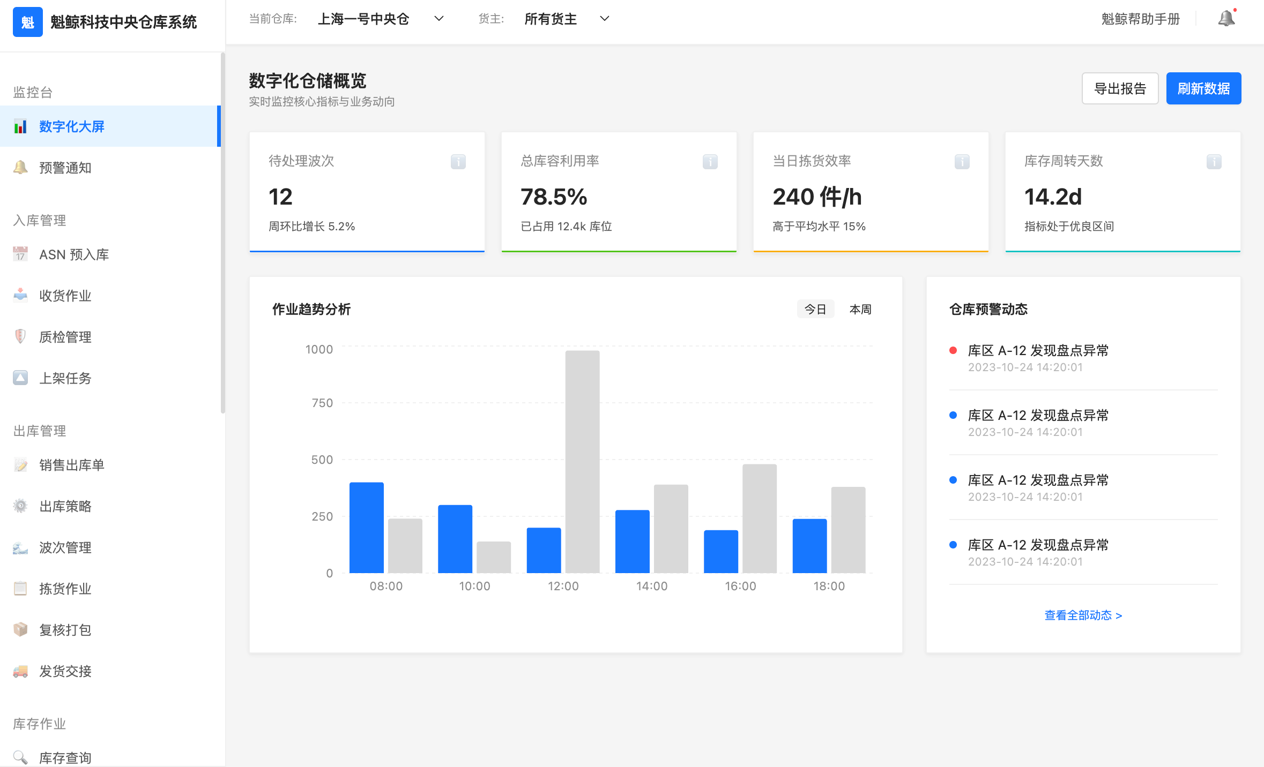
Task: Go to 出库策略 page
Action: pyautogui.click(x=110, y=506)
